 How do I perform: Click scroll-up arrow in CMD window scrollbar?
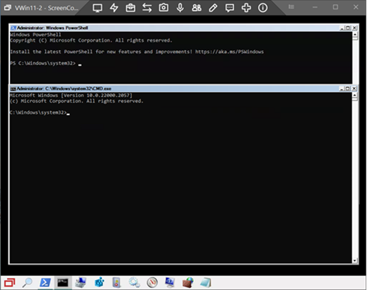355,95
